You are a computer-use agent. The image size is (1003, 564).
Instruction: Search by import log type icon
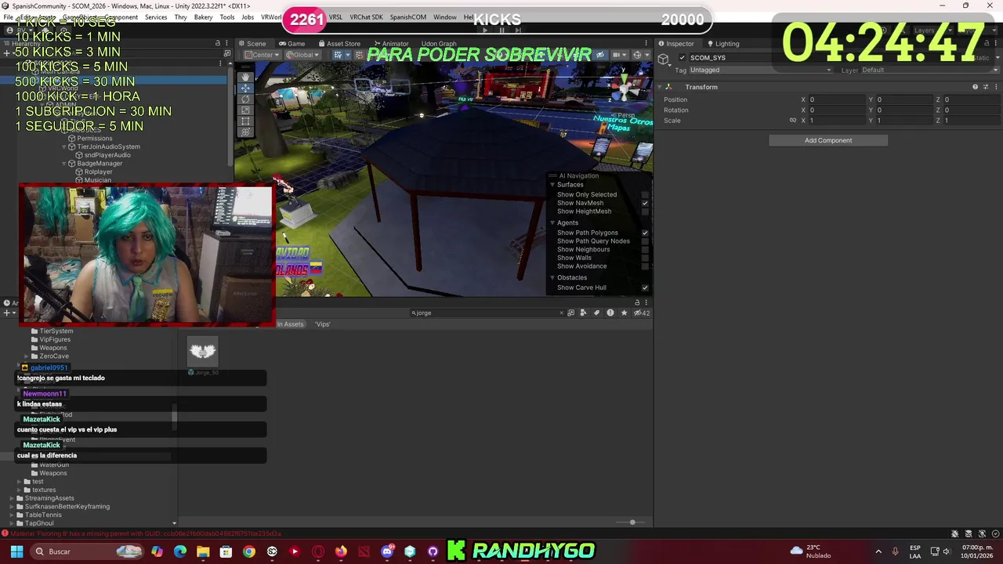click(x=610, y=313)
